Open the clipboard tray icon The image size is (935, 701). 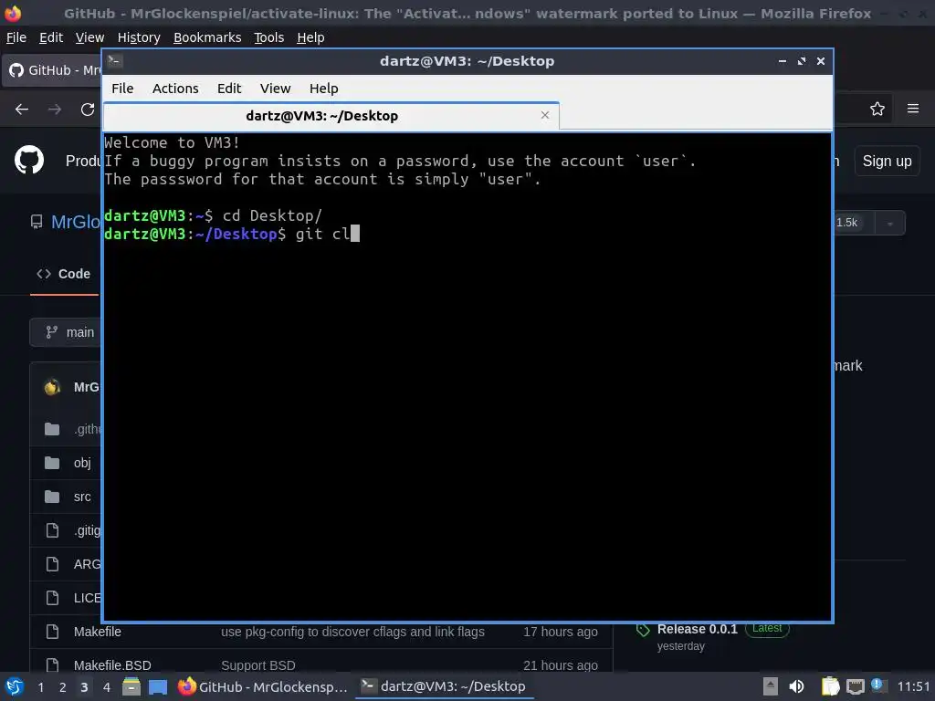pyautogui.click(x=830, y=686)
